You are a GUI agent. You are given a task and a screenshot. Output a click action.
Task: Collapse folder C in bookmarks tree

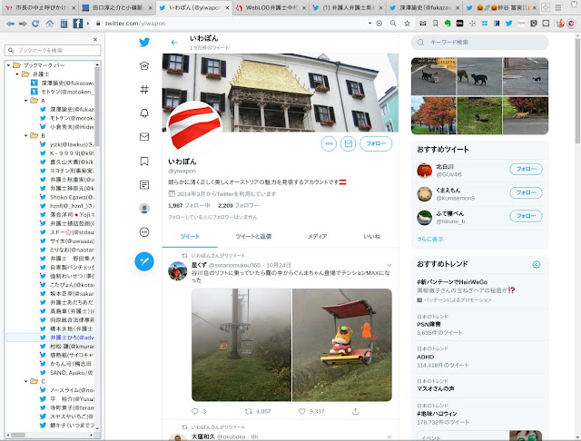(x=26, y=381)
